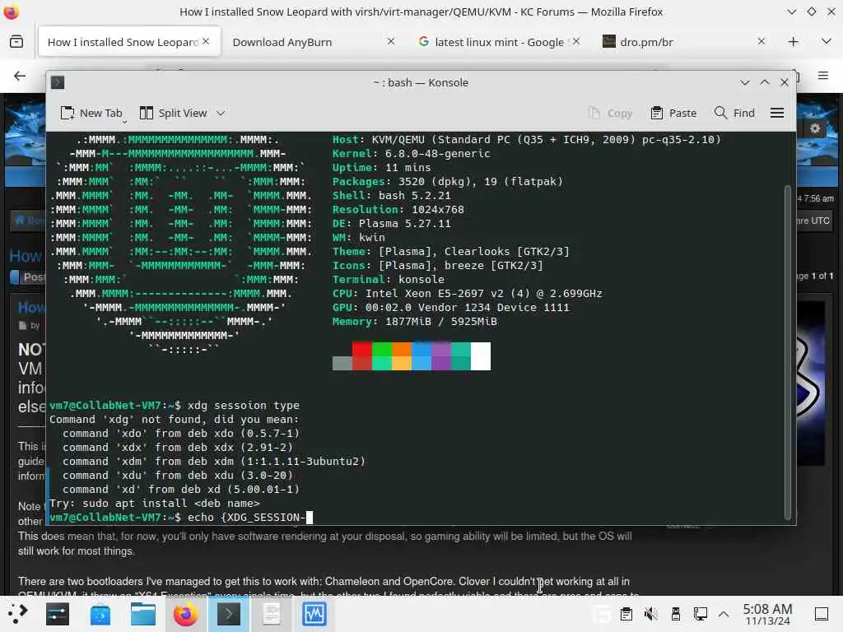This screenshot has height=632, width=843.
Task: Click the Show Desktop button
Action: pyautogui.click(x=822, y=614)
